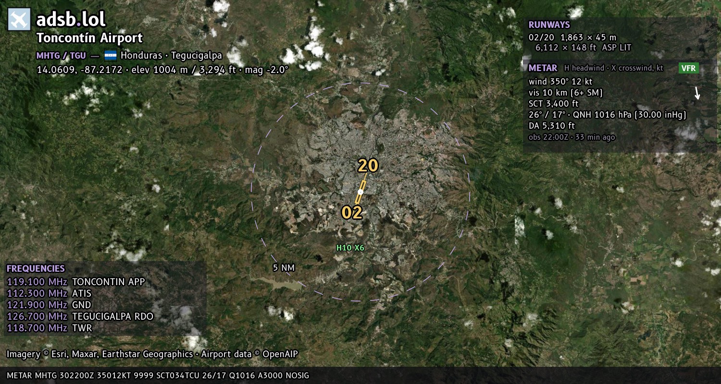Click the green H10 X6 wind component label

click(x=350, y=248)
